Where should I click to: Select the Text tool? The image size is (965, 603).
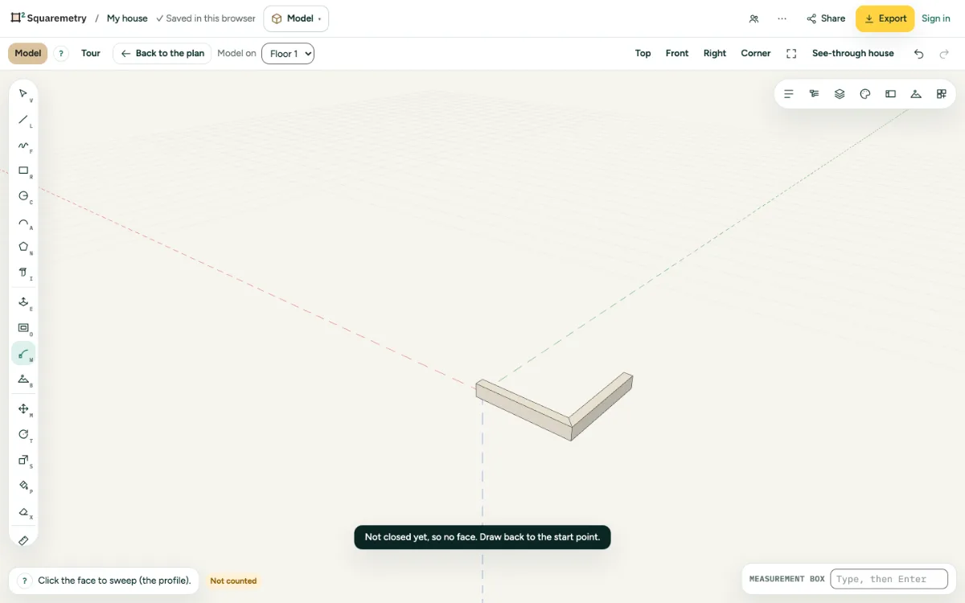pyautogui.click(x=23, y=273)
